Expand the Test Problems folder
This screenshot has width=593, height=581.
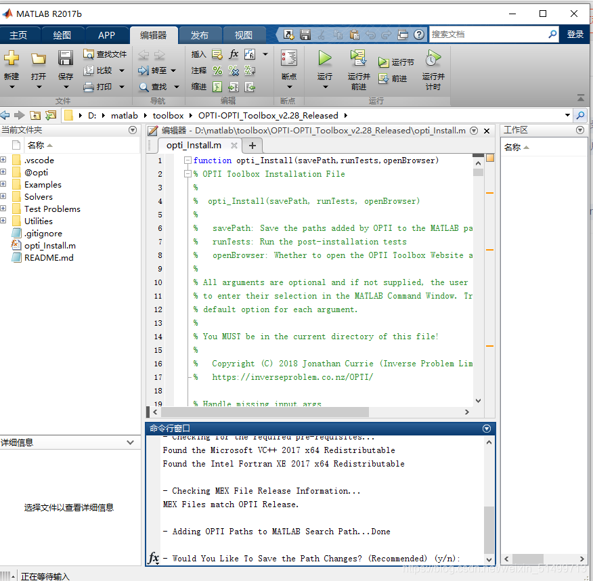tap(3, 209)
